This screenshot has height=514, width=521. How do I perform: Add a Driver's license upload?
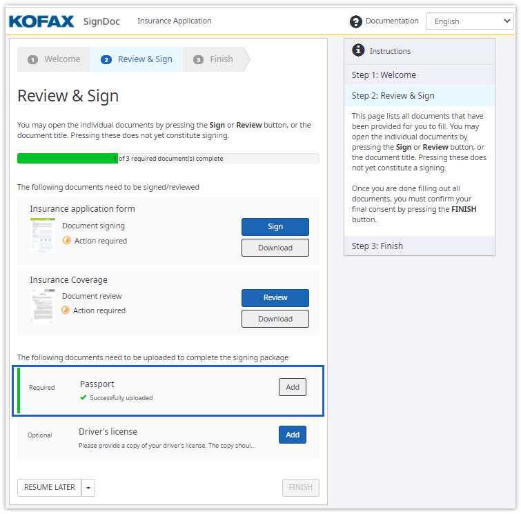pos(293,435)
